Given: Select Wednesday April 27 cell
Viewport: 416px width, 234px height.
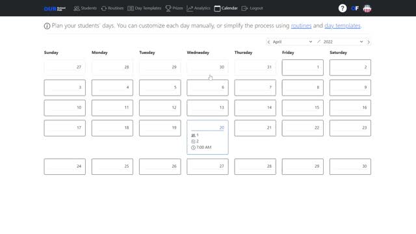Looking at the screenshot, I should (x=207, y=166).
